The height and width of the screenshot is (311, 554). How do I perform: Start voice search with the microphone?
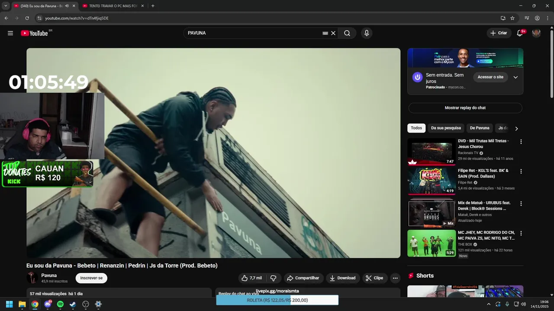[x=367, y=33]
